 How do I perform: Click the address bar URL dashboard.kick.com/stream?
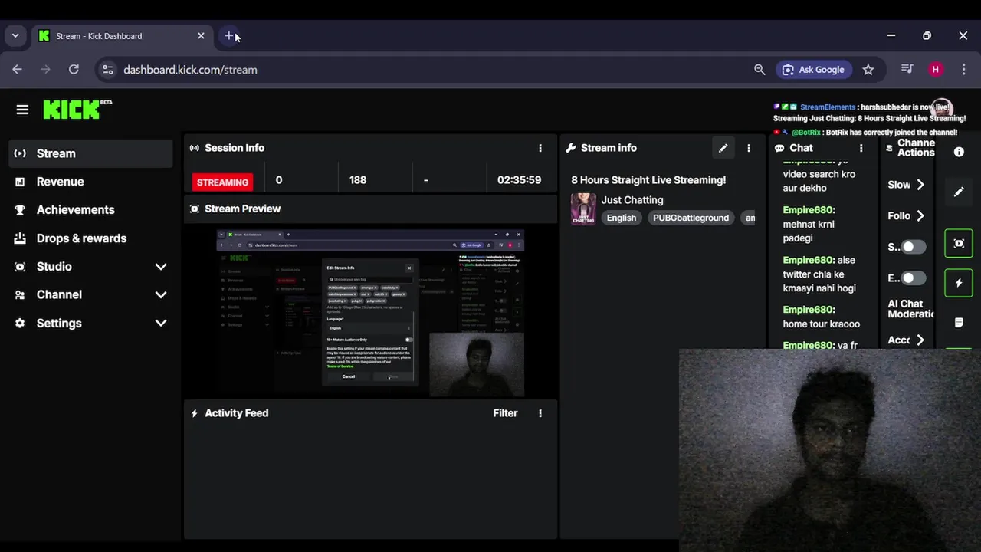click(190, 70)
